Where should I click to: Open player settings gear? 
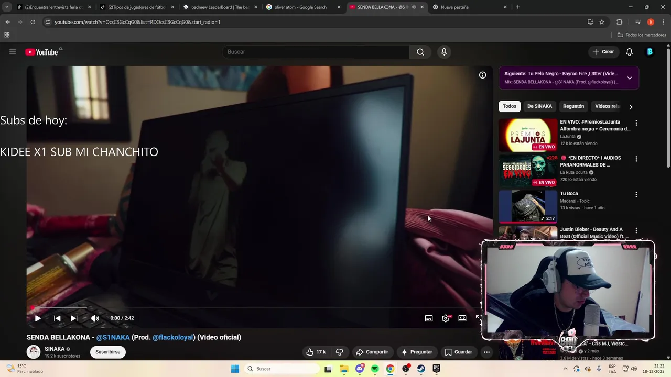[x=446, y=318]
